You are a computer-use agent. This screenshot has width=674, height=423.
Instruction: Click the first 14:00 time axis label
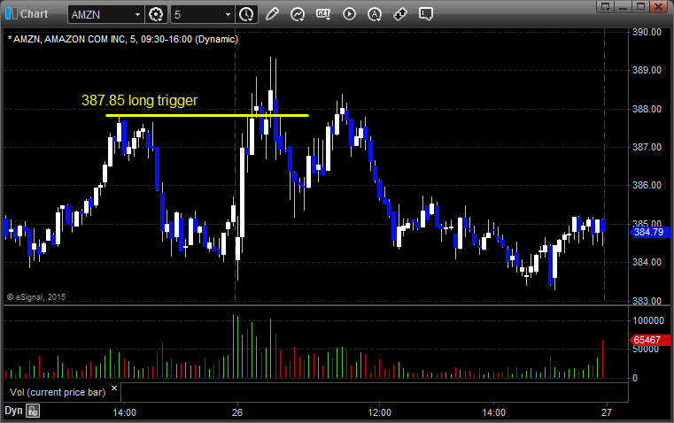tap(125, 412)
